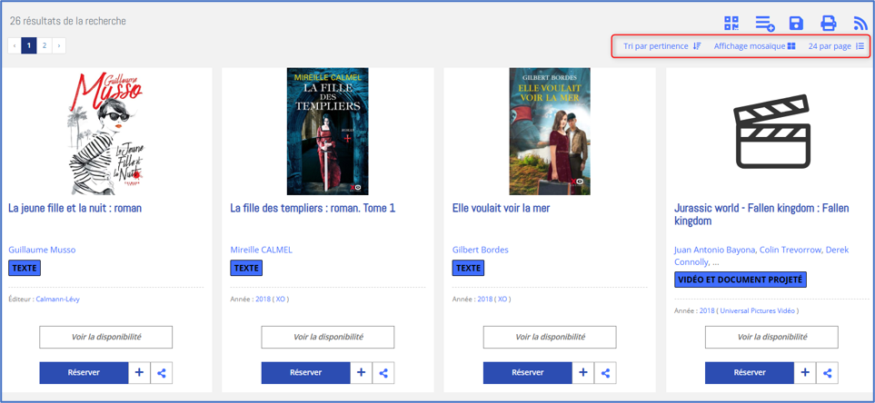Click Réserver for Elle voulait voir la mer

(x=528, y=373)
